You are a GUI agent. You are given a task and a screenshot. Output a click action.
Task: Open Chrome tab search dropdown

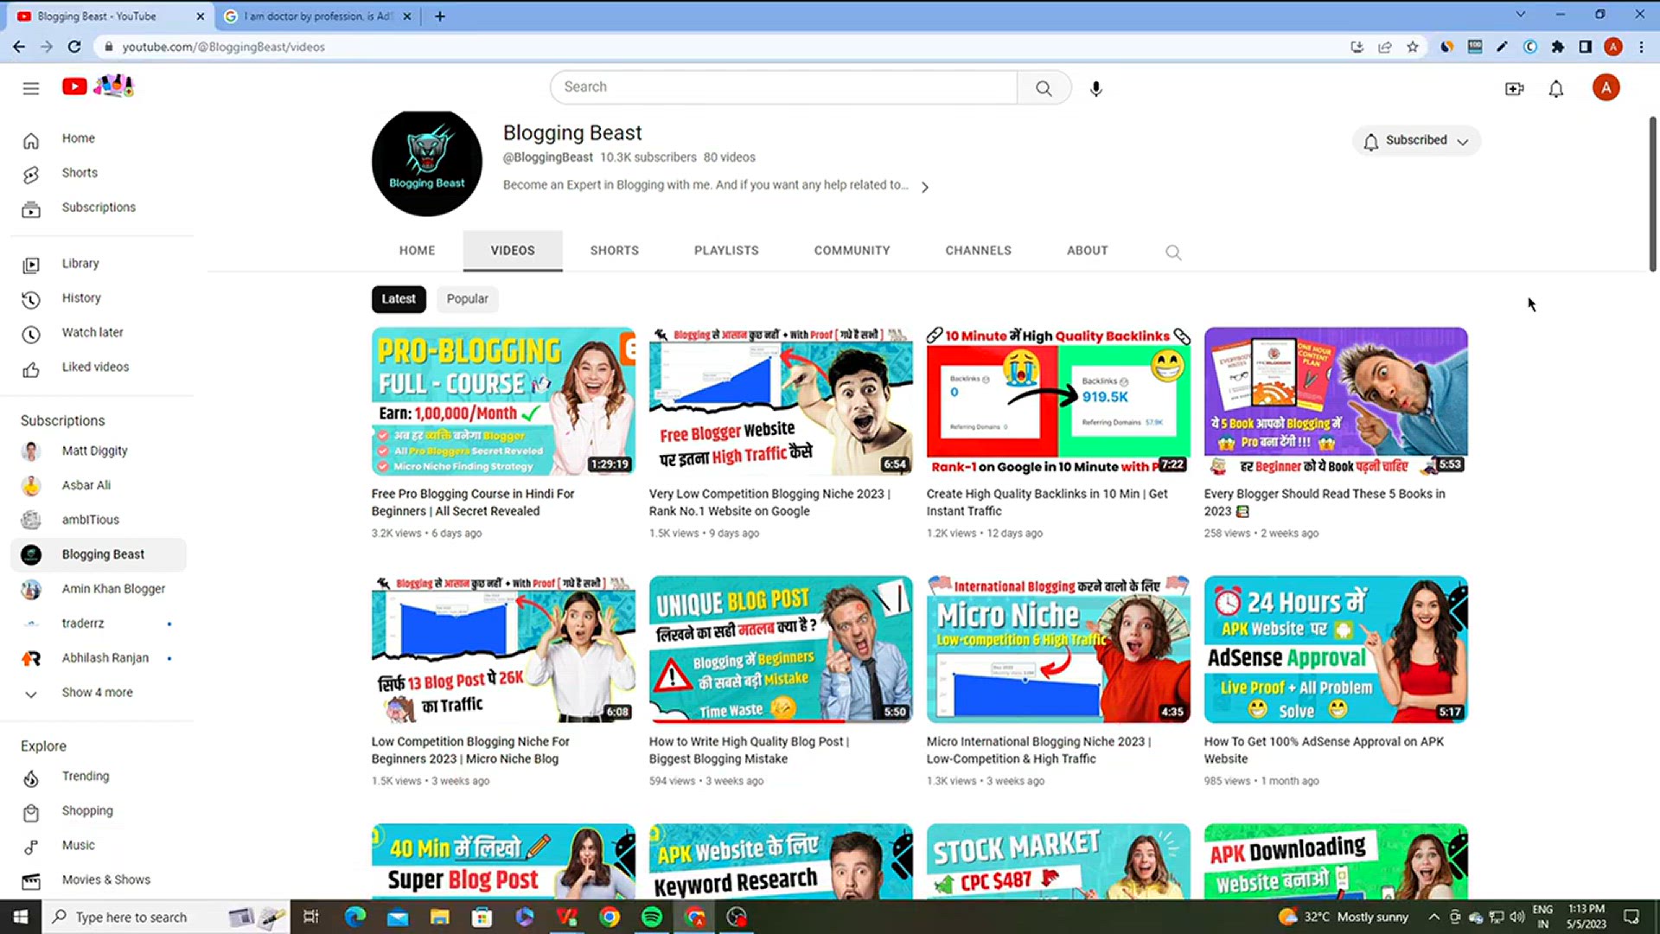click(1521, 15)
